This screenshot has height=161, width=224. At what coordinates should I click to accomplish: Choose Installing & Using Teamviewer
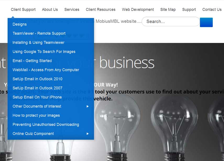(x=39, y=42)
